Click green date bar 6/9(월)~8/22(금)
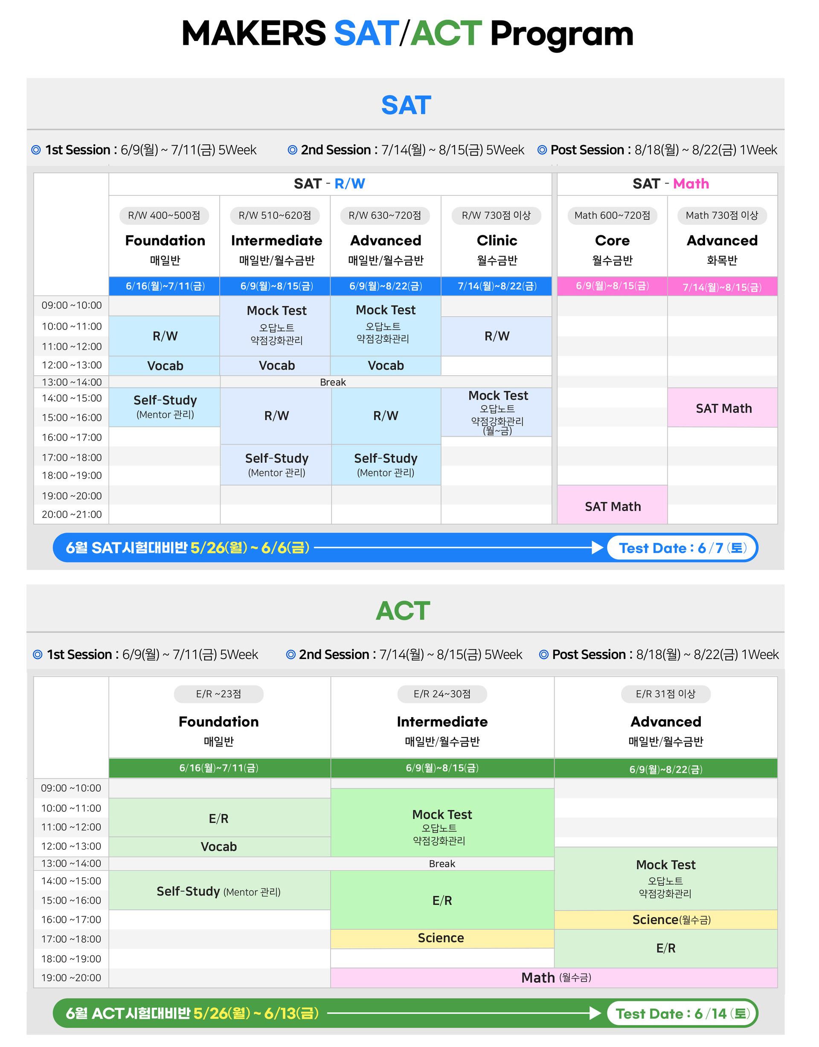The width and height of the screenshot is (819, 1047). coord(665,768)
